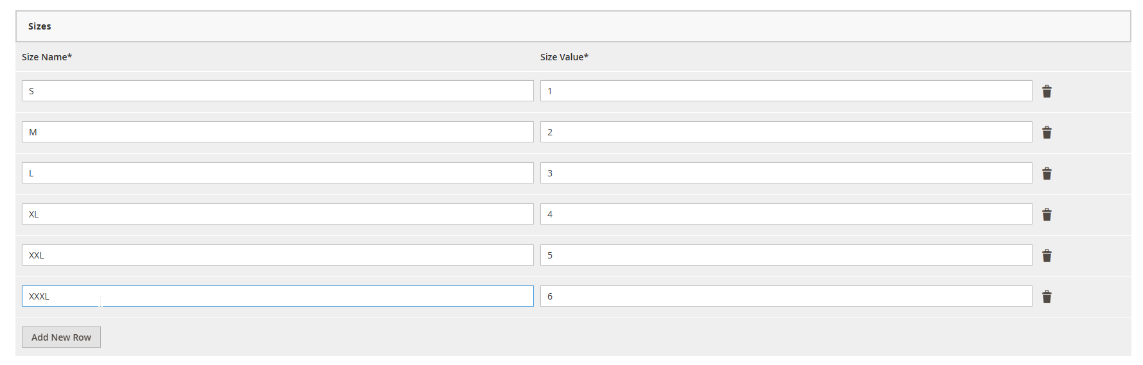The height and width of the screenshot is (365, 1143).
Task: Click the Size Value field showing 1
Action: 786,91
